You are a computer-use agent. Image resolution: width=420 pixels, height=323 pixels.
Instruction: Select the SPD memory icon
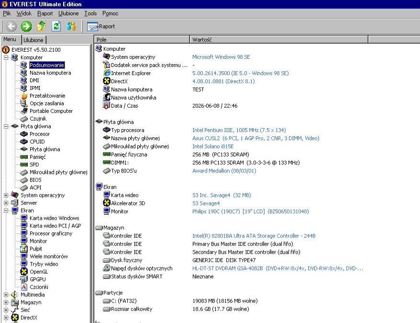(x=24, y=165)
